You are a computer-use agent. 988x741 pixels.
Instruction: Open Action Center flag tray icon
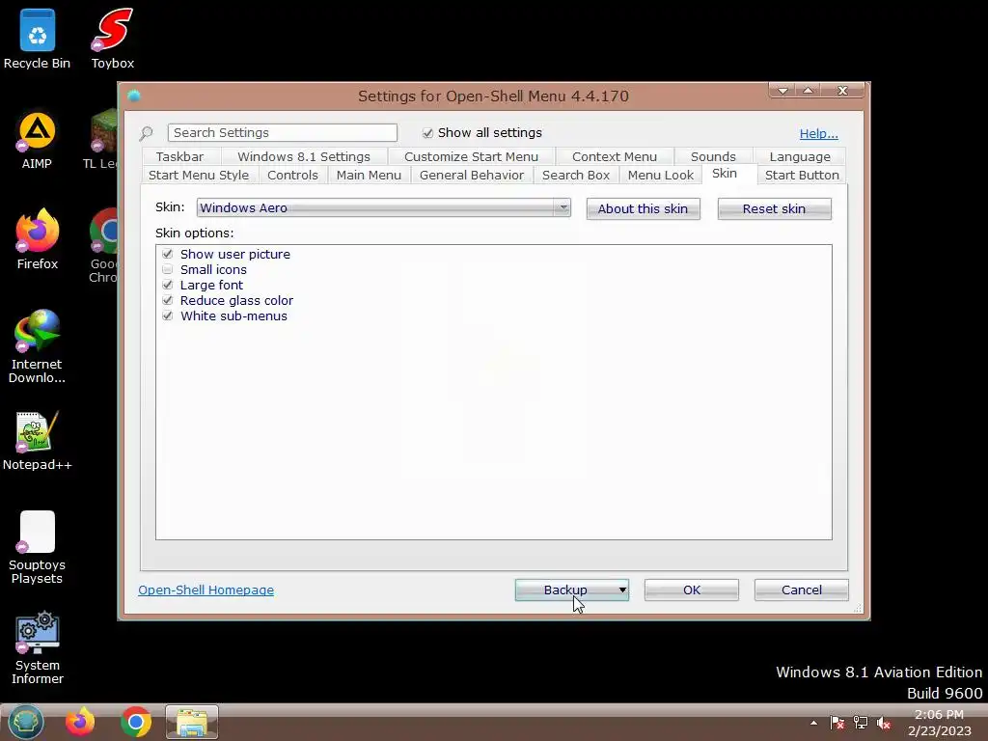pyautogui.click(x=837, y=723)
